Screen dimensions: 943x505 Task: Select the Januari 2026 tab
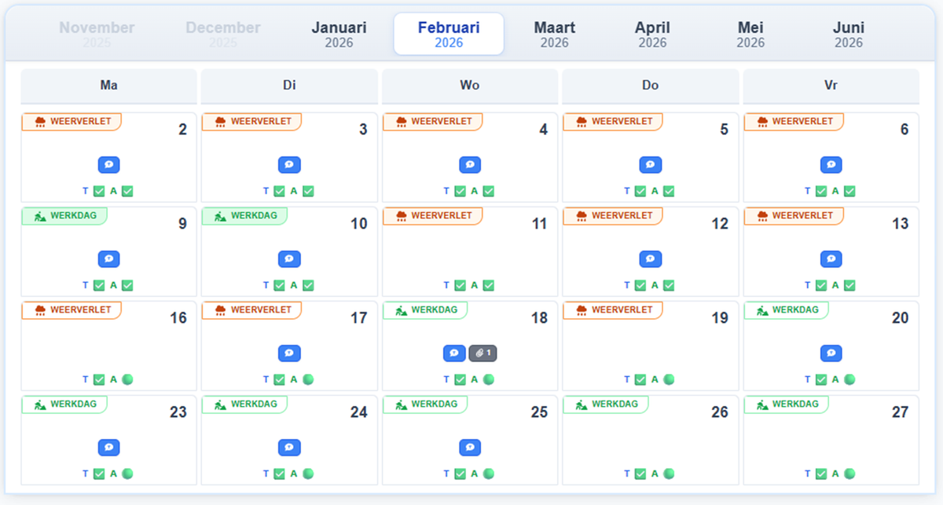339,34
